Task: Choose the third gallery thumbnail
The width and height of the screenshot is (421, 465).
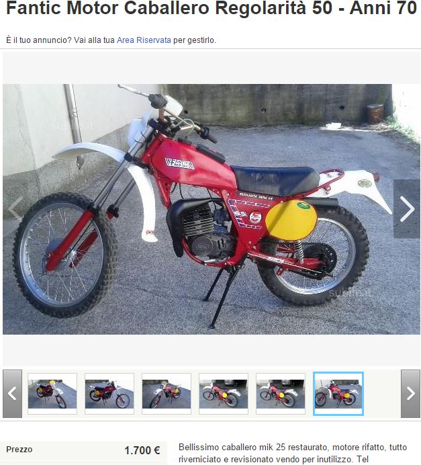Action: [x=167, y=394]
